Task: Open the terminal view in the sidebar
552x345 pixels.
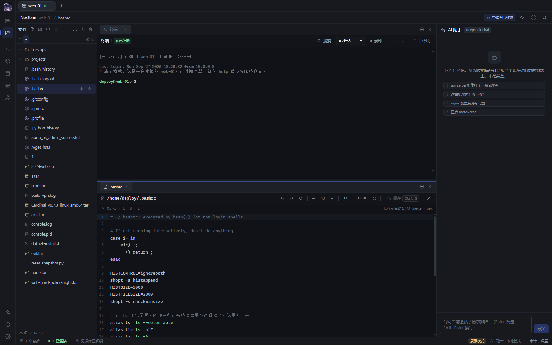Action: coord(8,49)
